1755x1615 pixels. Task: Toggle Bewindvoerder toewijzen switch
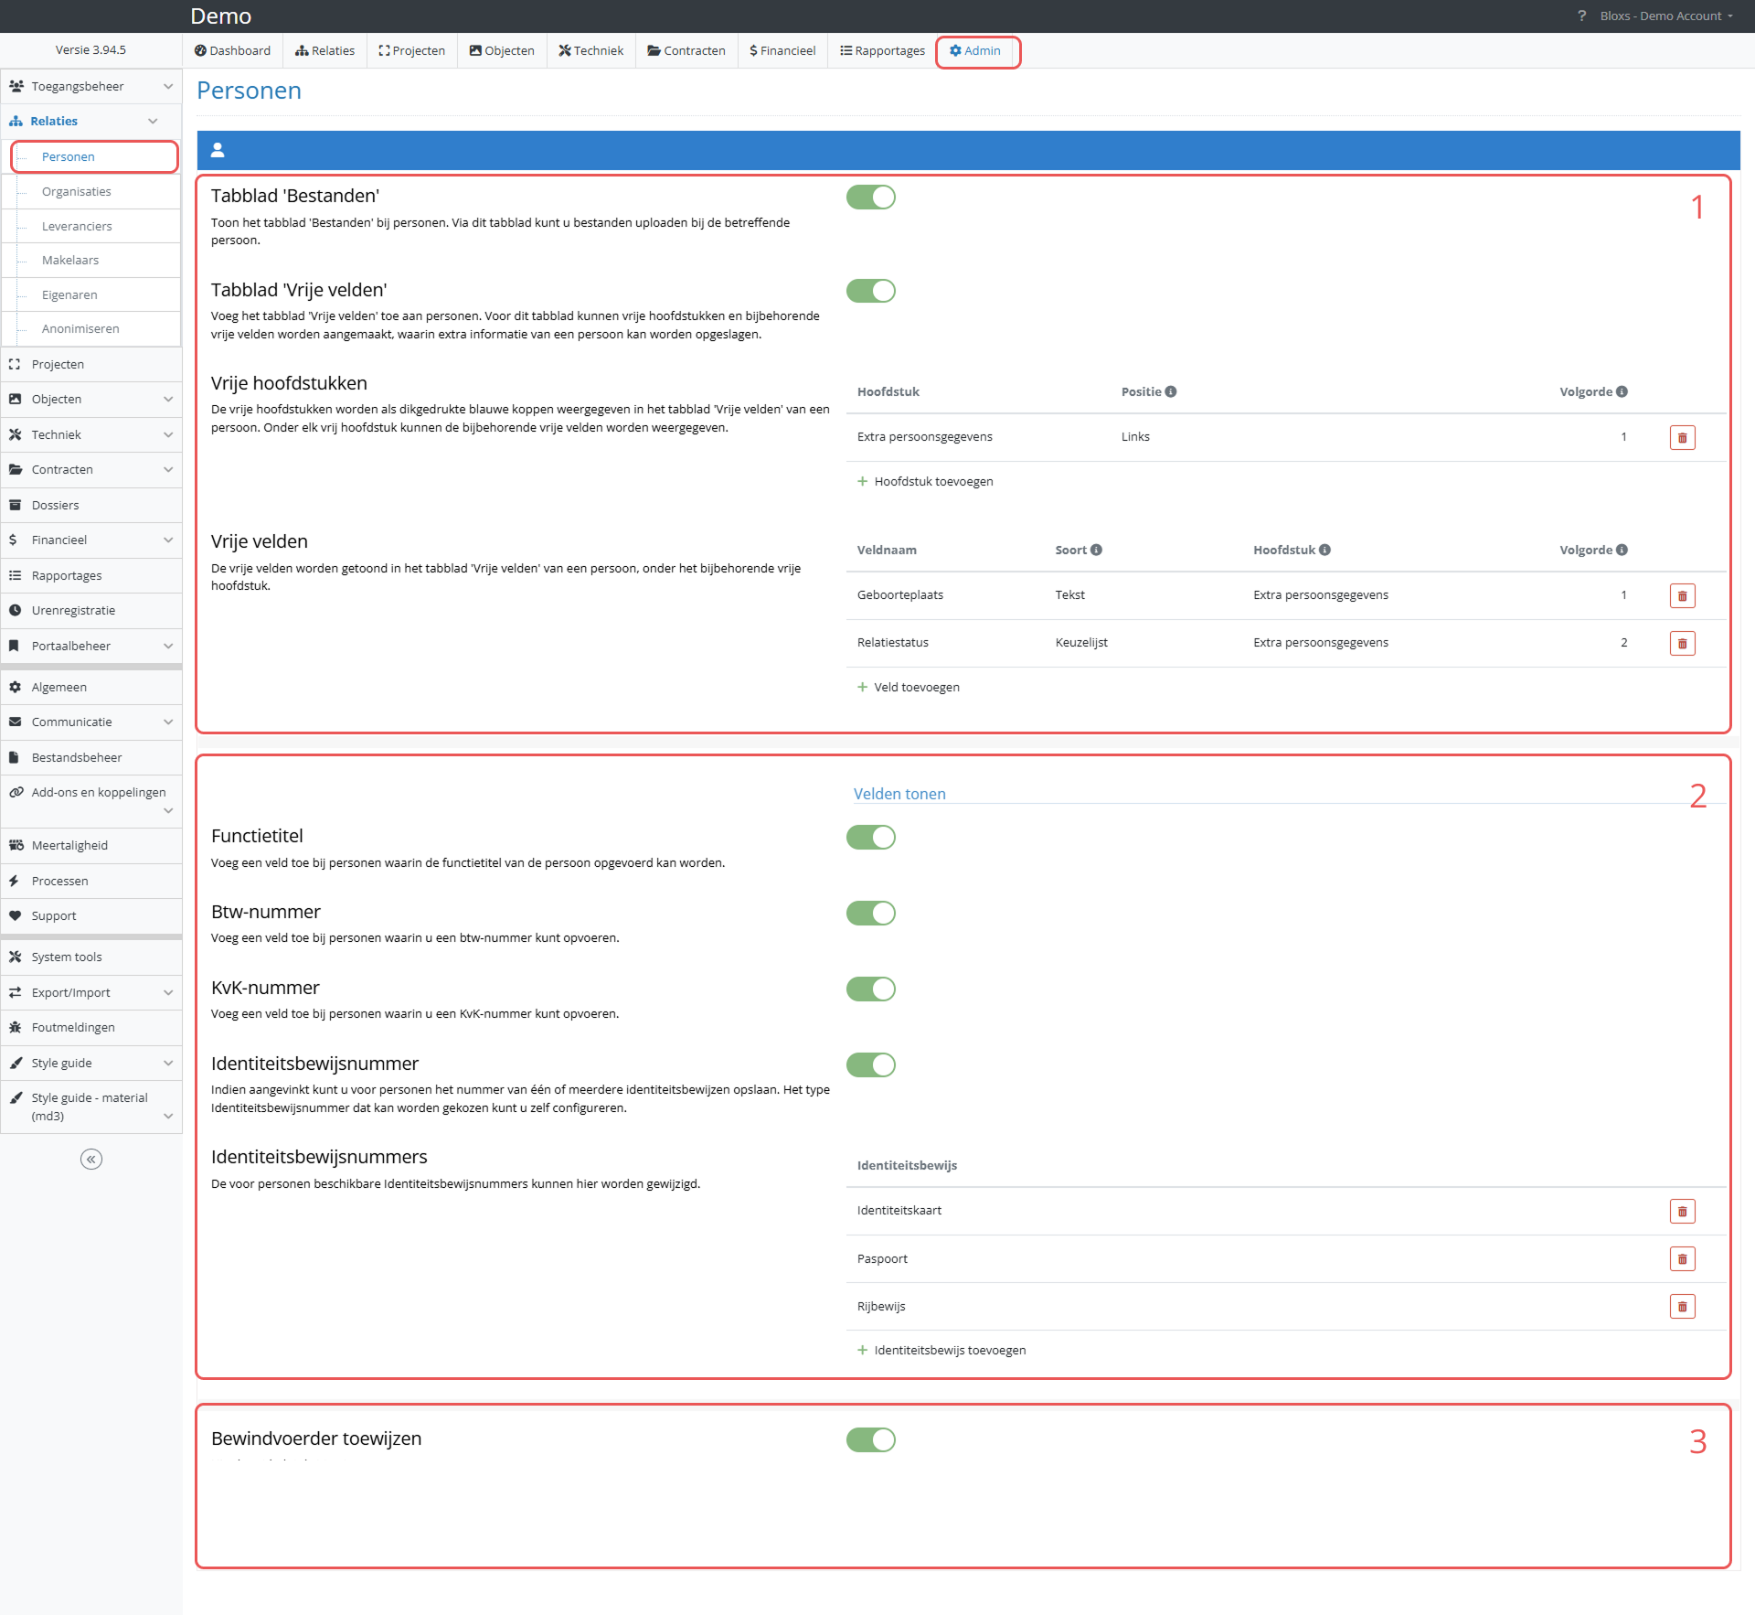[x=870, y=1439]
